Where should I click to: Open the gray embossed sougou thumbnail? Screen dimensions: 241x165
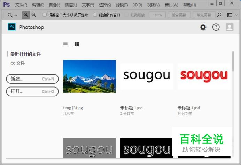tap(90, 148)
